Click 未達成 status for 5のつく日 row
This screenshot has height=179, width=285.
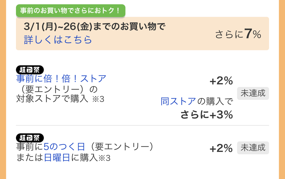click(253, 148)
